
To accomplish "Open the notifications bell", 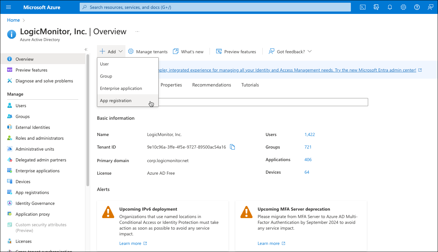I will (390, 7).
